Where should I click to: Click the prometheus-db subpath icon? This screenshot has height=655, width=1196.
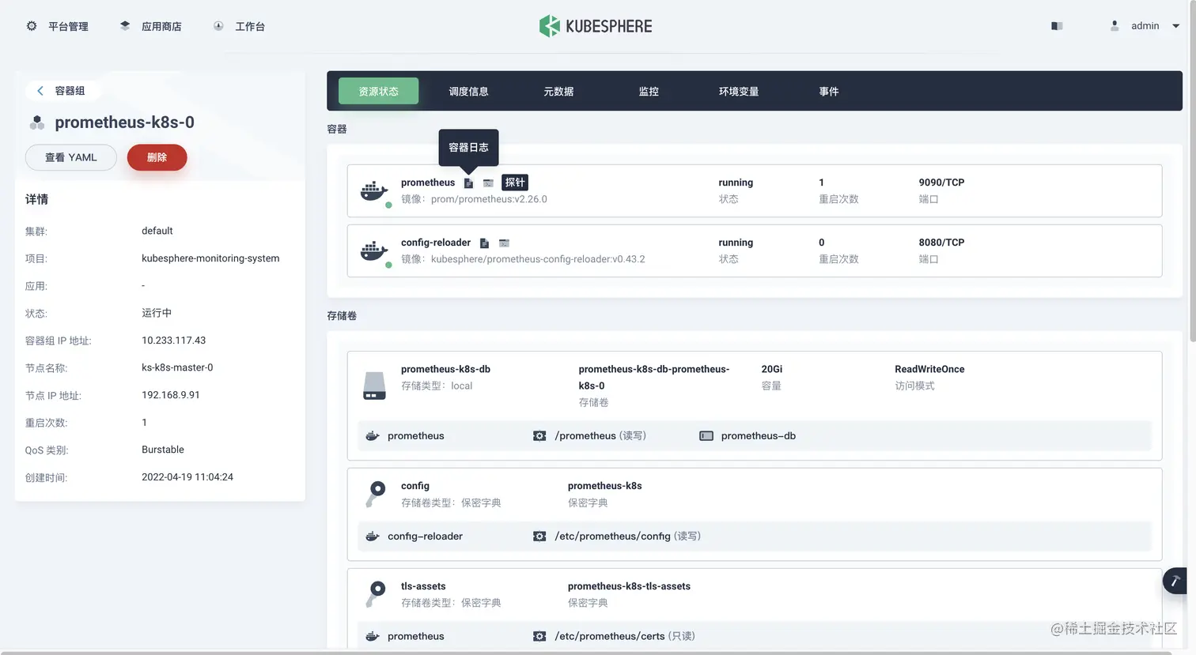(x=706, y=436)
